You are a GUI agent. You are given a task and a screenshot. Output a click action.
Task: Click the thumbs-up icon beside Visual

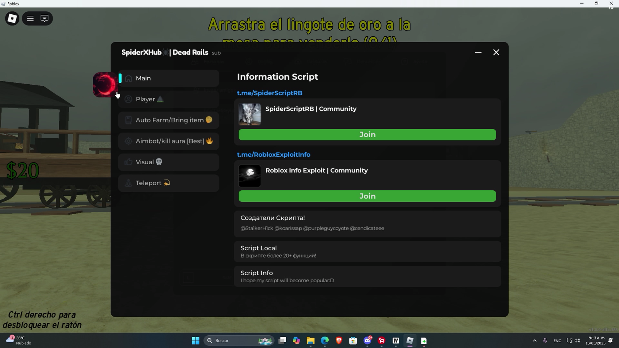[128, 162]
